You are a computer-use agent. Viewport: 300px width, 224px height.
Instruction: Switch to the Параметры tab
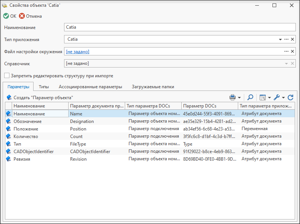click(18, 87)
